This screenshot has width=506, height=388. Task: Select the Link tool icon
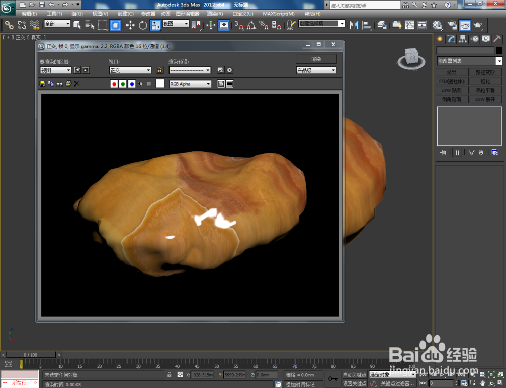9,25
